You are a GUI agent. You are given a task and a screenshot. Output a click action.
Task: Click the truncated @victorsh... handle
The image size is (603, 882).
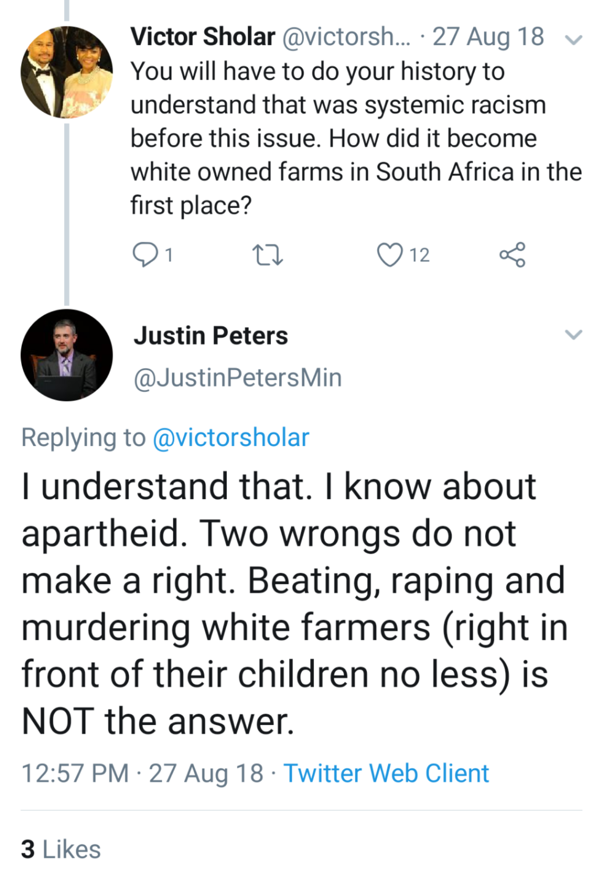click(x=346, y=37)
